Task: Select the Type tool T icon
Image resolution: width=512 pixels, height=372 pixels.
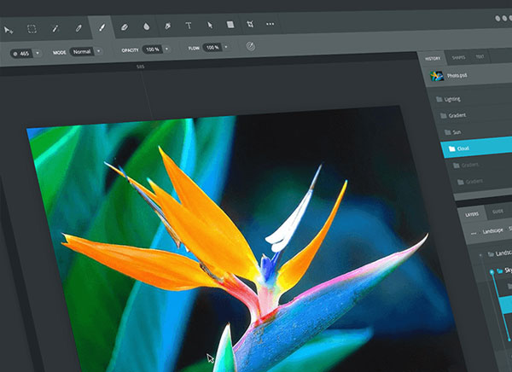Action: tap(189, 26)
